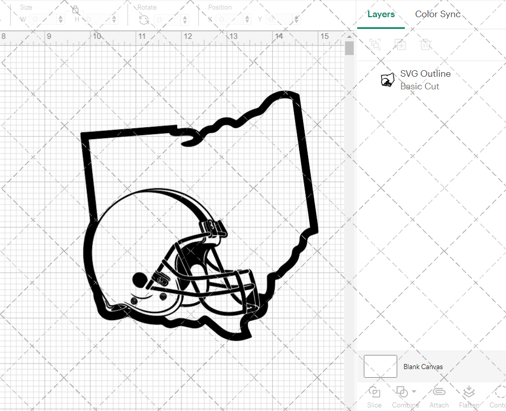Image resolution: width=506 pixels, height=411 pixels.
Task: Click the Blank Canvas color swatch
Action: click(380, 367)
